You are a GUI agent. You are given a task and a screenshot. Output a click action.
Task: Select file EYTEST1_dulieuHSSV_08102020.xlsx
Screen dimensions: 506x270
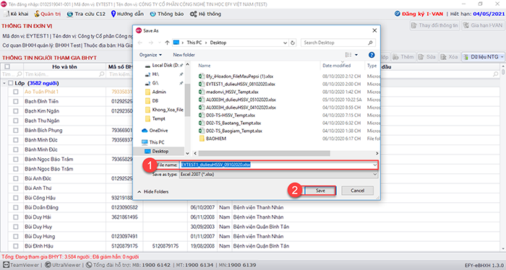(237, 84)
